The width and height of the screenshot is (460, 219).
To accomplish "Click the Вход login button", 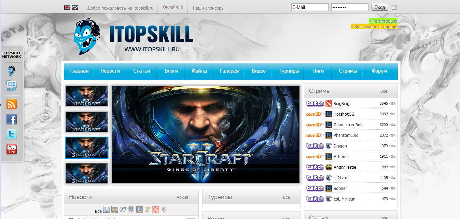I will [379, 7].
